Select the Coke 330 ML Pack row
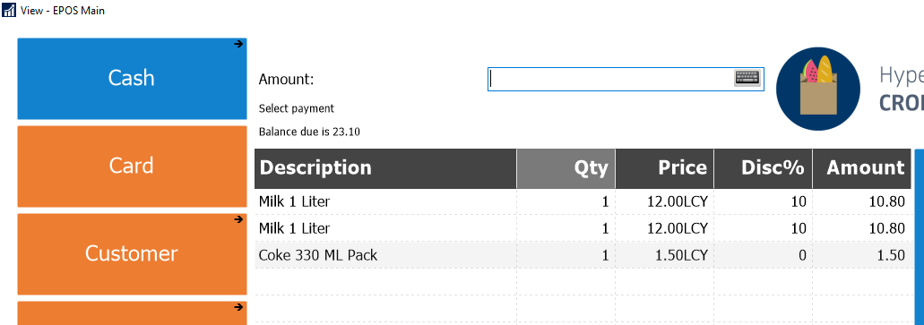Image resolution: width=924 pixels, height=325 pixels. (583, 255)
